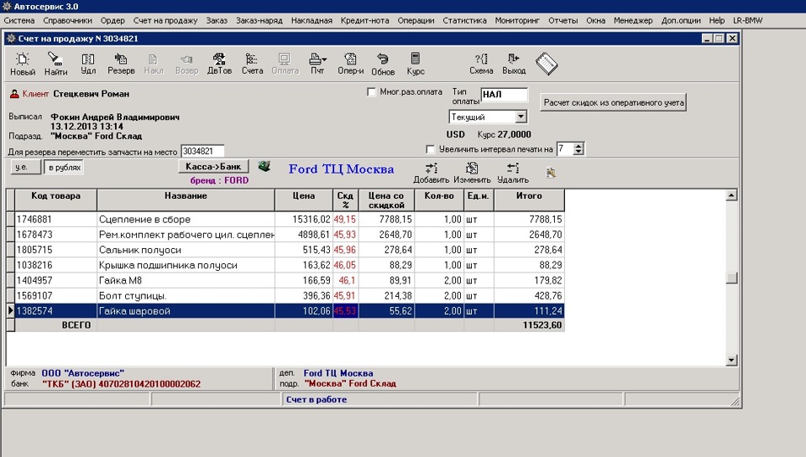
Task: Click the Удл delete toolbar icon
Action: point(88,65)
